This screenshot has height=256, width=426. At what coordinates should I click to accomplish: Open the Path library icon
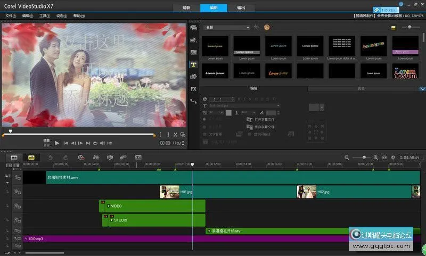[193, 101]
